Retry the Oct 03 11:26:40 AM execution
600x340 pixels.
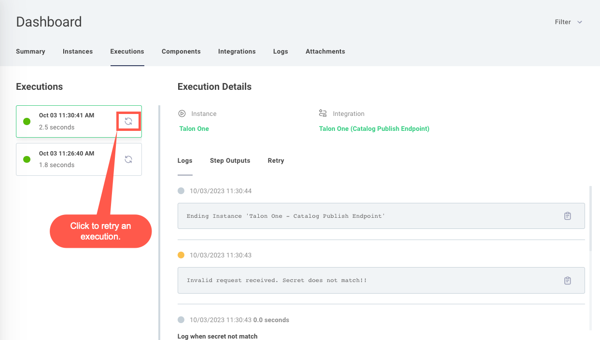coord(128,159)
